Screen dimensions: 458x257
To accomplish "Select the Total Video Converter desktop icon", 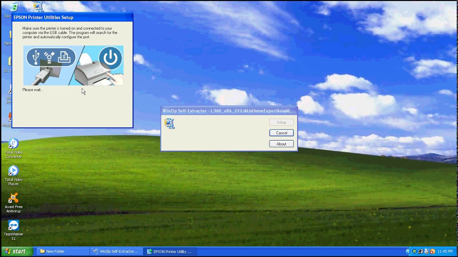I will click(x=13, y=148).
